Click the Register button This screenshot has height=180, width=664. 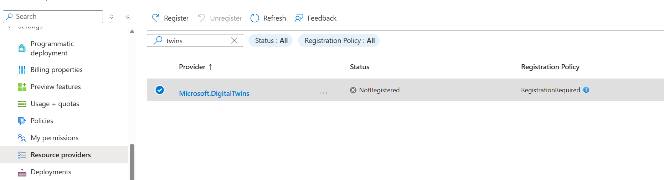[x=170, y=18]
